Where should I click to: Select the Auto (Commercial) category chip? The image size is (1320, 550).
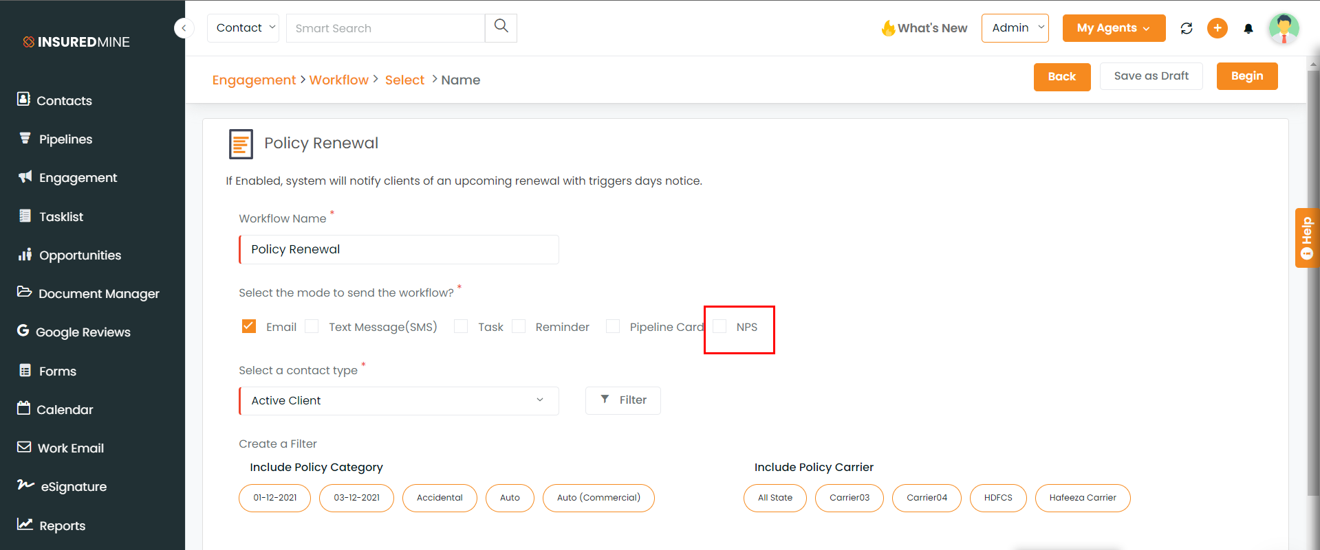(x=598, y=498)
